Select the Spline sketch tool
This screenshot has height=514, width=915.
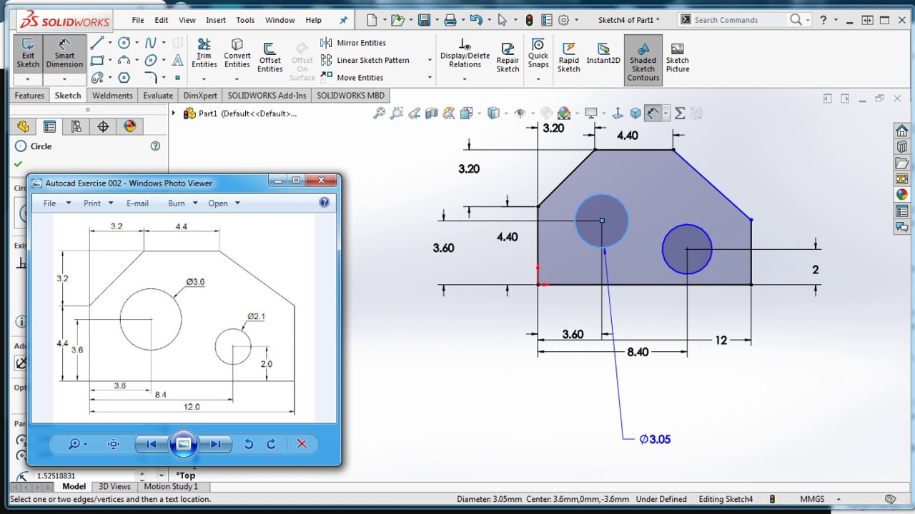(150, 44)
